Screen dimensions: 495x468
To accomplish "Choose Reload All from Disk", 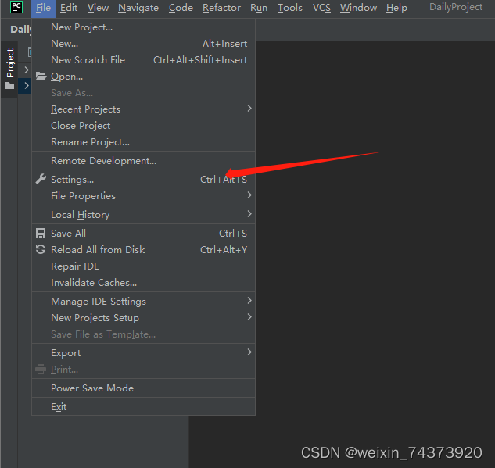I will (143, 250).
